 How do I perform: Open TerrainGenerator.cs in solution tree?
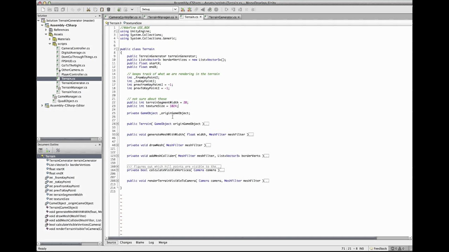click(x=75, y=83)
